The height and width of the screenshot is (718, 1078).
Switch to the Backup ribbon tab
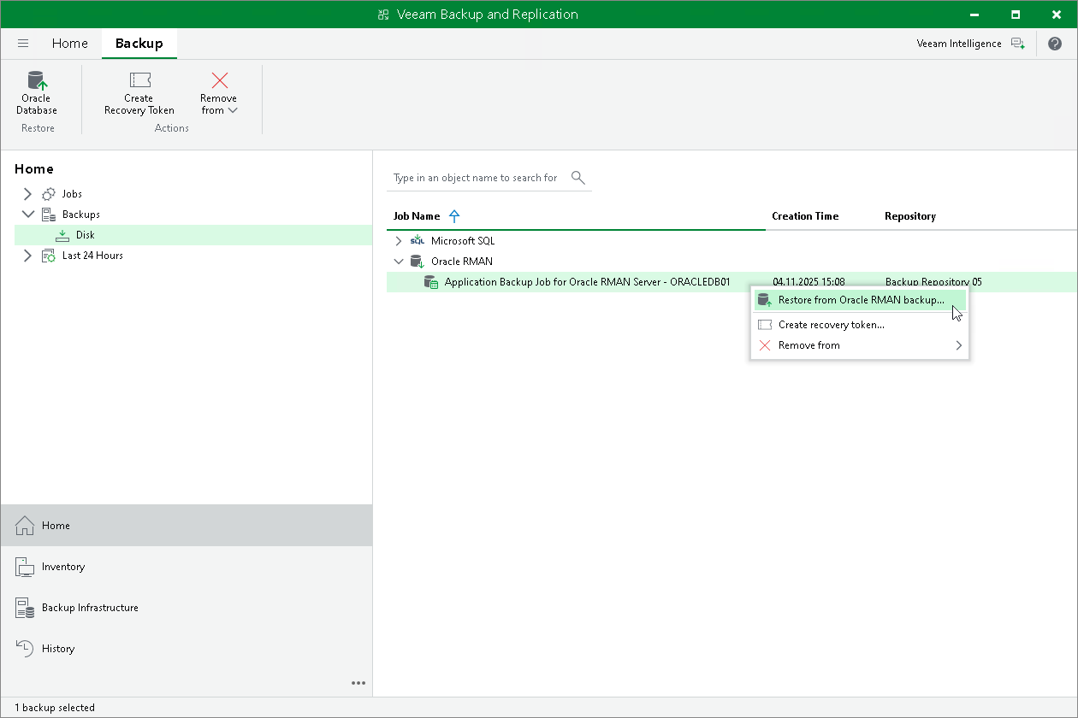click(139, 43)
